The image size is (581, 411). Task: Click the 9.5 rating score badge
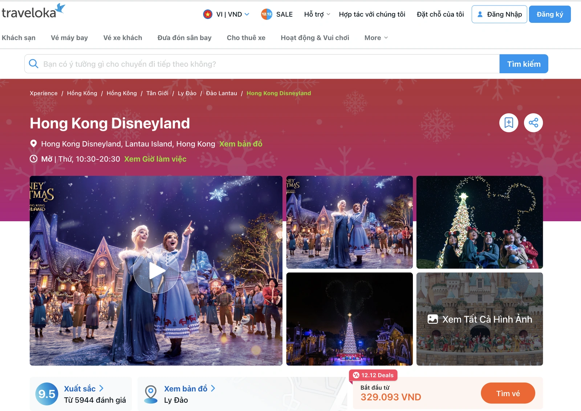tap(47, 394)
